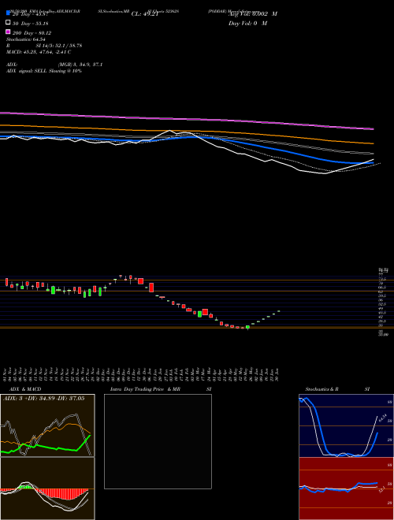This screenshot has height=520, width=394.
Task: Click the magenta 200 Day EMA legend swatch
Action: pyautogui.click(x=8, y=32)
